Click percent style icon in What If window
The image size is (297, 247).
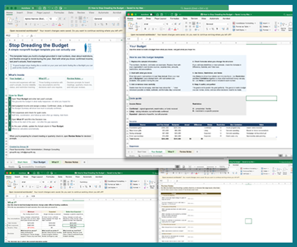pyautogui.click(x=86, y=187)
